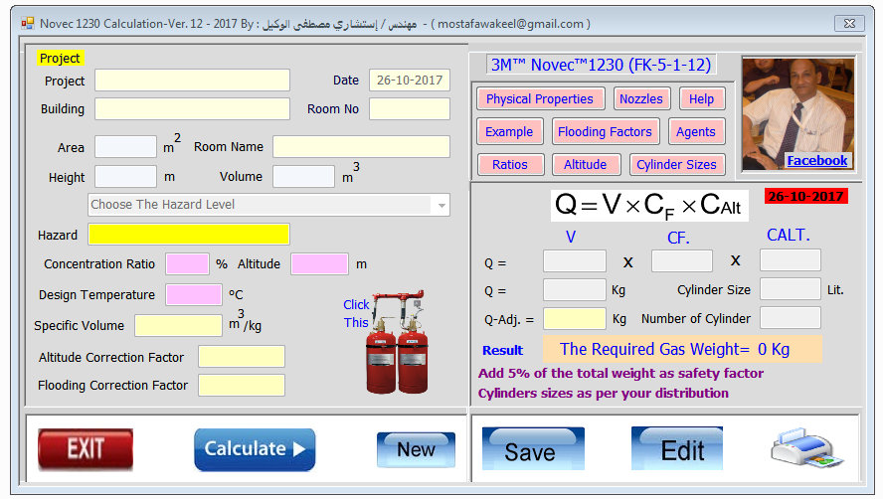Open the Altitude reference button
Image resolution: width=883 pixels, height=499 pixels.
point(586,164)
